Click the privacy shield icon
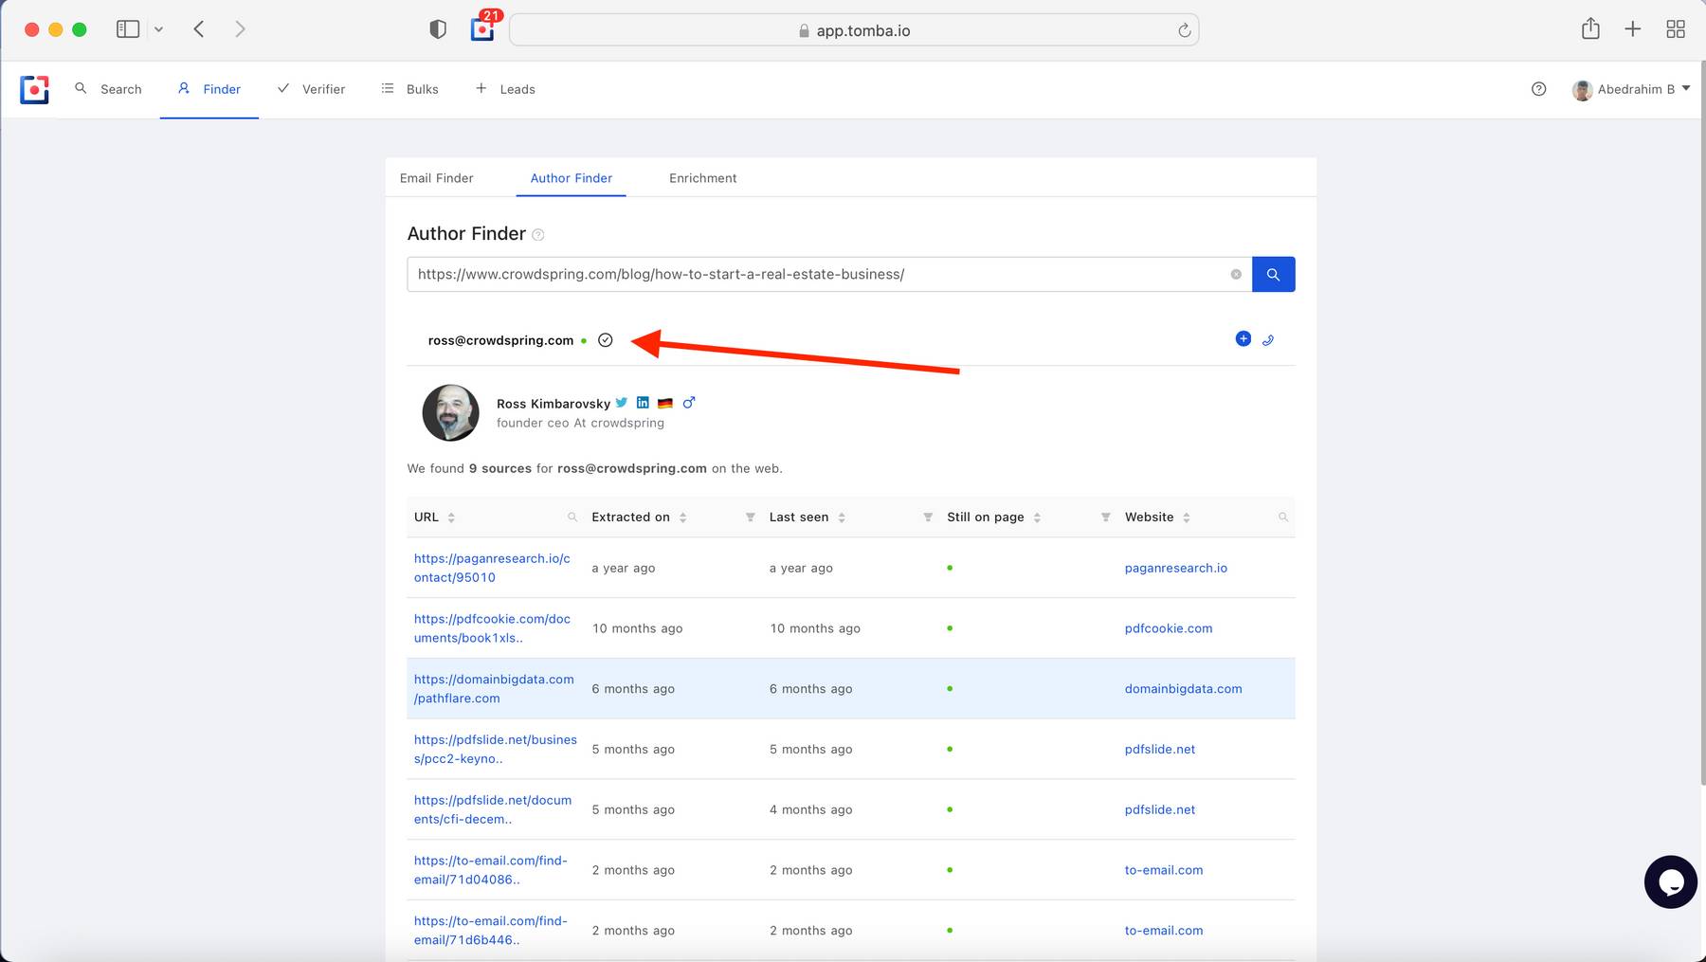Image resolution: width=1706 pixels, height=962 pixels. click(437, 29)
